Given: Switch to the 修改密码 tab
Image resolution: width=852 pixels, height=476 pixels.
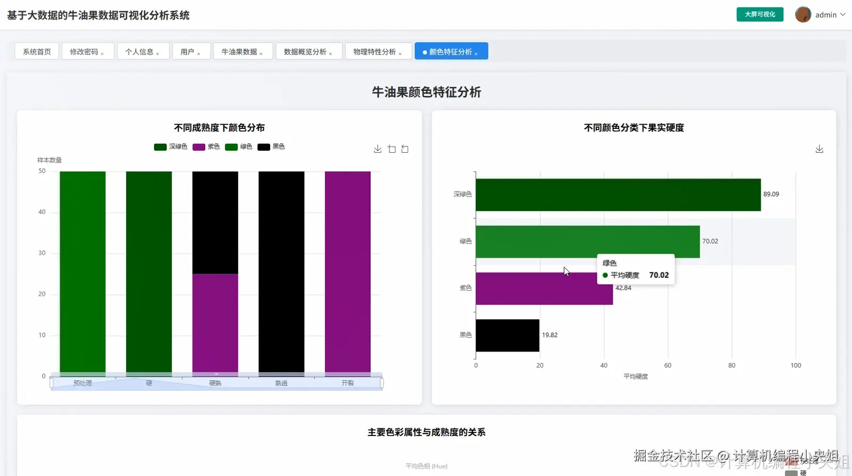Looking at the screenshot, I should (x=84, y=52).
